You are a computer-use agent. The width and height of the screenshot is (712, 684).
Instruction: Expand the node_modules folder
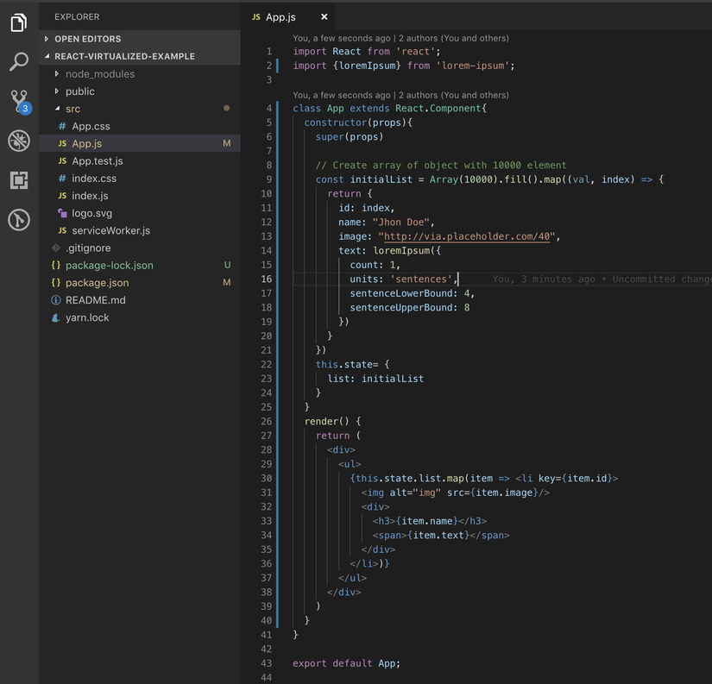pos(99,74)
